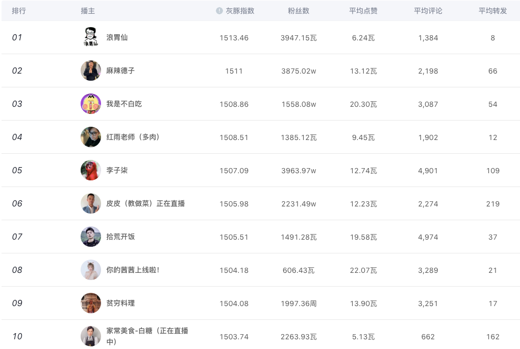520x349 pixels.
Task: Open 红雨老师（多肉） streamer name link
Action: [x=133, y=137]
